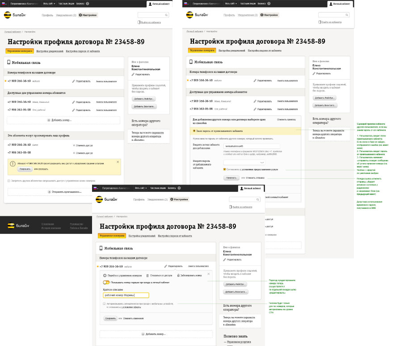Dismiss the yellow access request notification
Screen dimensions: 395x346
pos(118,161)
